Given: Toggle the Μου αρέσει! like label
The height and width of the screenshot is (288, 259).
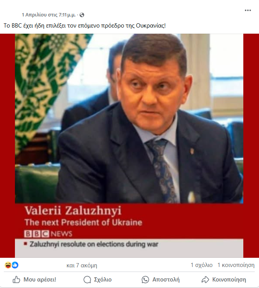Looking at the screenshot, I should coord(40,280).
